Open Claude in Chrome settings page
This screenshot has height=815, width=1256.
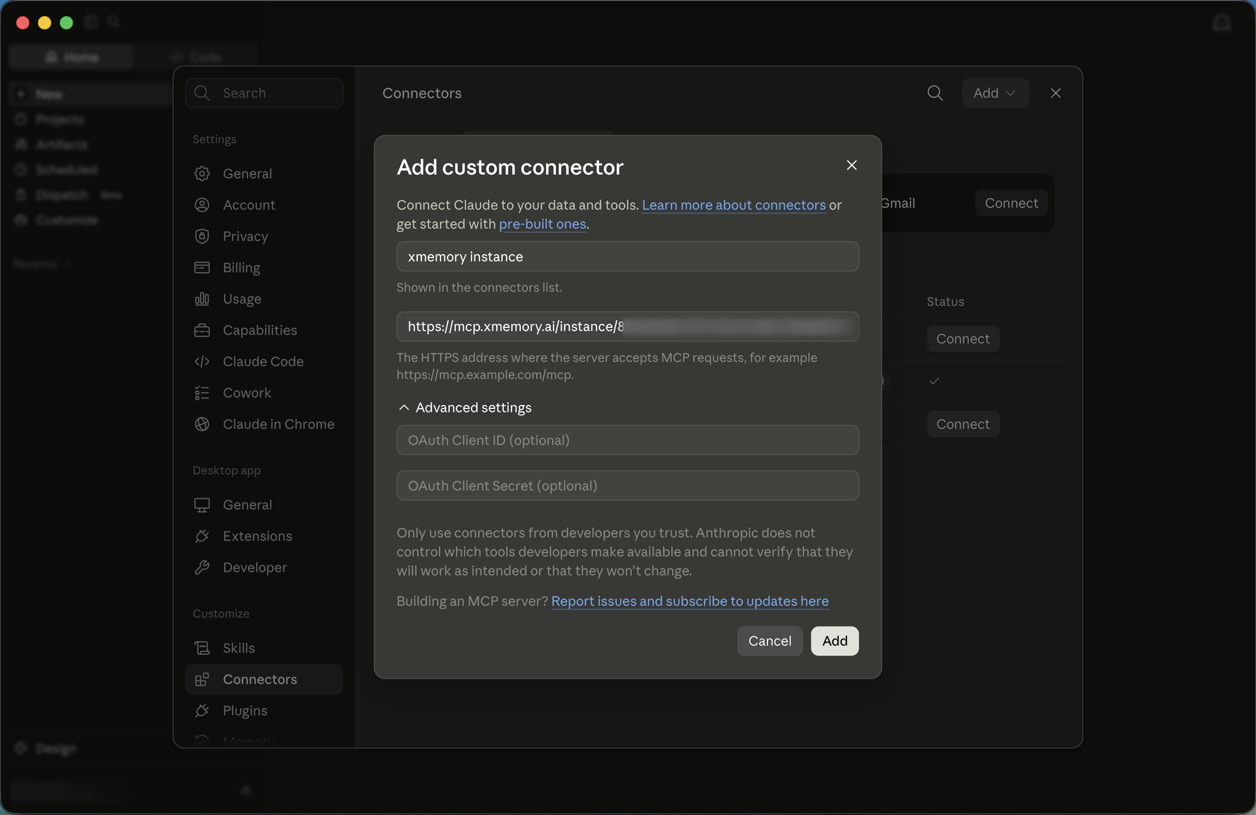264,424
